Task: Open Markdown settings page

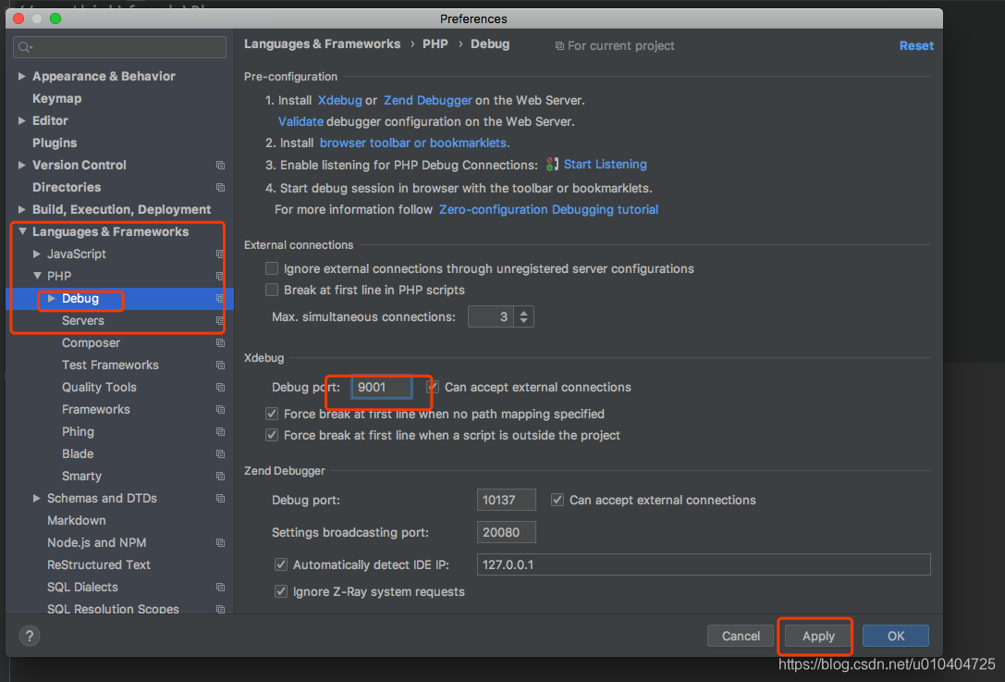Action: pyautogui.click(x=76, y=520)
